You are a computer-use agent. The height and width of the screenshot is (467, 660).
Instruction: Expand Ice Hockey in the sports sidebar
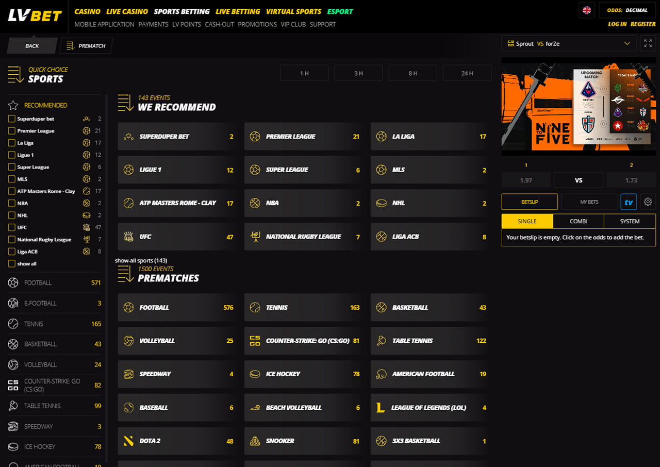click(54, 446)
